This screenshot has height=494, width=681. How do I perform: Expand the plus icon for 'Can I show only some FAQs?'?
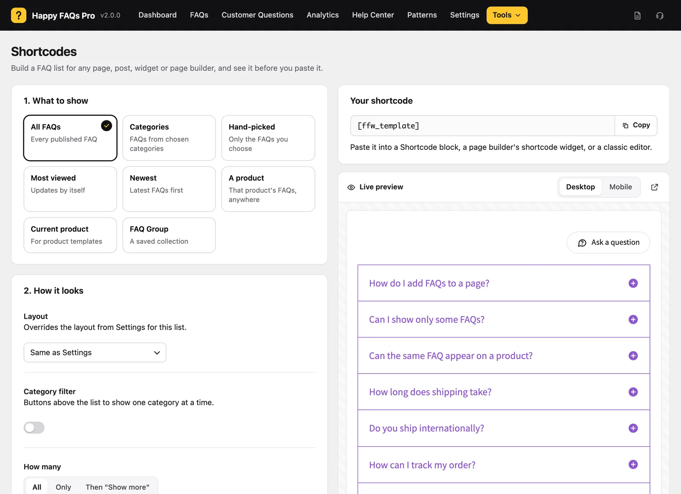(x=633, y=320)
